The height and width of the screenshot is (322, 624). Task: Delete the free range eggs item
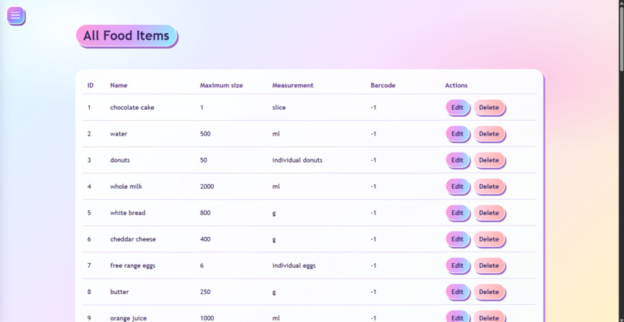(x=489, y=265)
